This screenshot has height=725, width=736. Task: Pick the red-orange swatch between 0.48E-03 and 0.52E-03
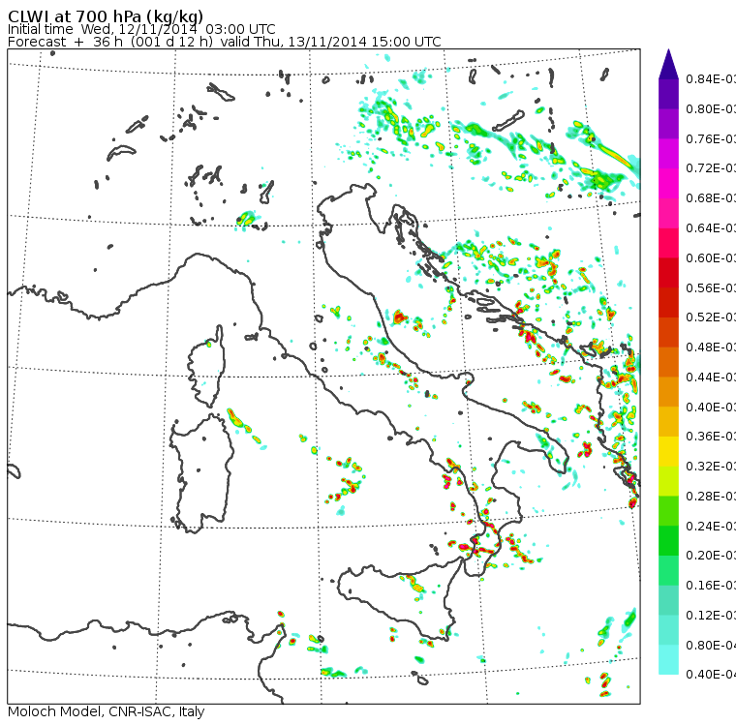(x=668, y=332)
